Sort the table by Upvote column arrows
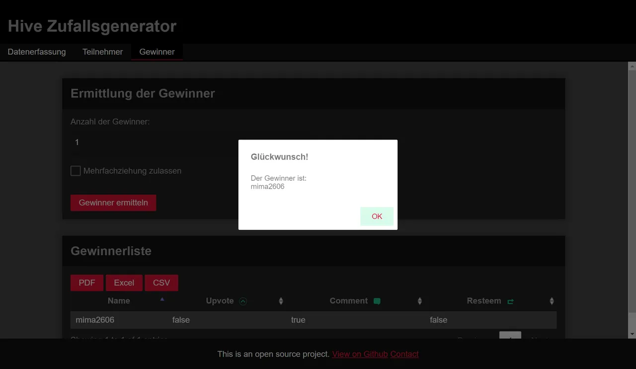Viewport: 636px width, 369px height. coord(281,301)
